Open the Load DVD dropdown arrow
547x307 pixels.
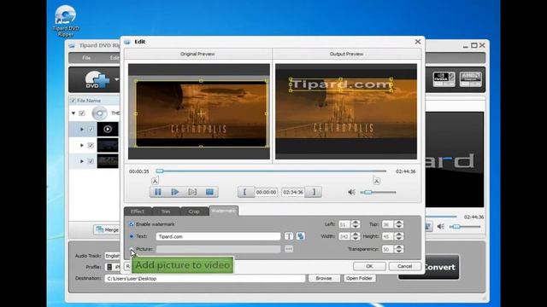116,79
